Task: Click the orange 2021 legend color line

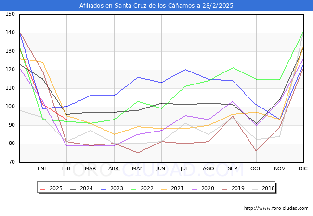Action: point(164,189)
